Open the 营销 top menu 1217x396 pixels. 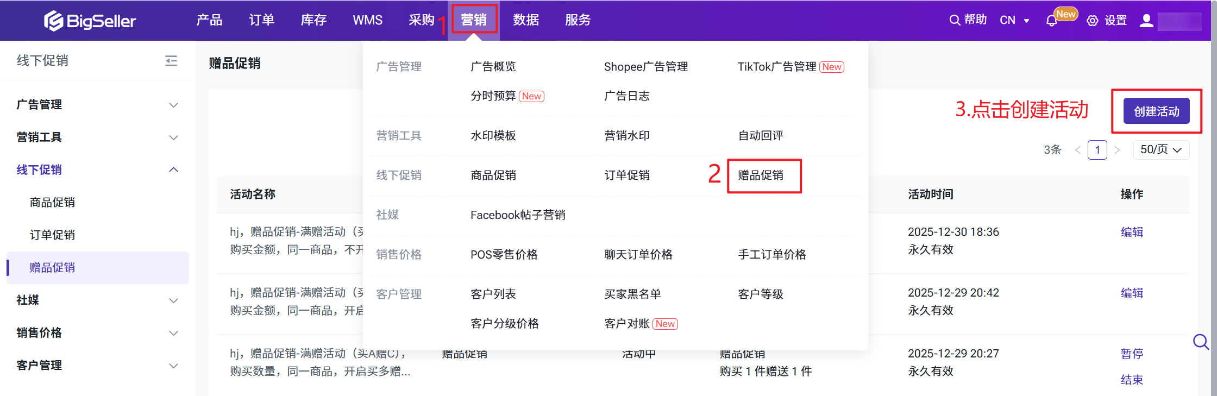pyautogui.click(x=474, y=20)
